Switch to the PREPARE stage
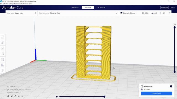The height and width of the screenshot is (99, 177). click(75, 7)
